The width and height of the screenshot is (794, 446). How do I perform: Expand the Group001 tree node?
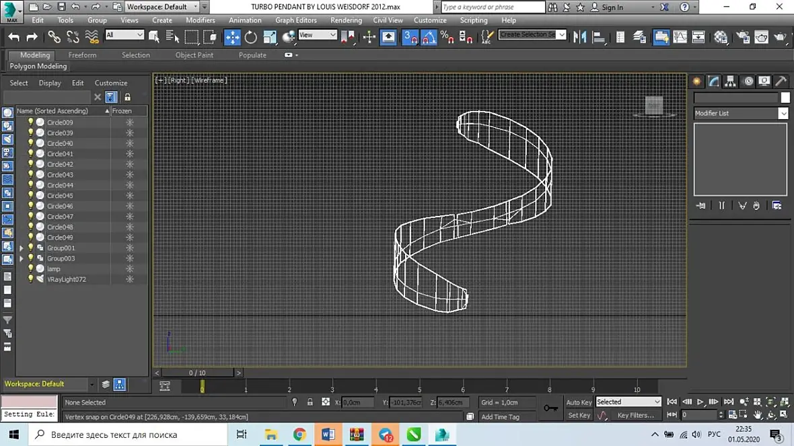[22, 248]
